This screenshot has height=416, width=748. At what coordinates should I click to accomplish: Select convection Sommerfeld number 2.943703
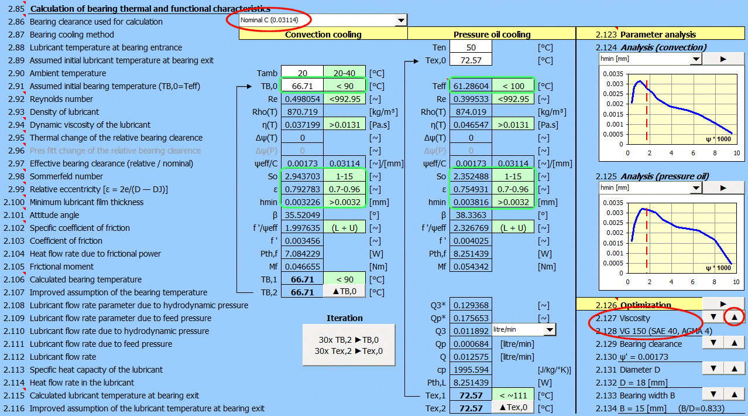click(302, 176)
